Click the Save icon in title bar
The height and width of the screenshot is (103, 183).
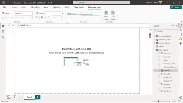click(x=3, y=3)
